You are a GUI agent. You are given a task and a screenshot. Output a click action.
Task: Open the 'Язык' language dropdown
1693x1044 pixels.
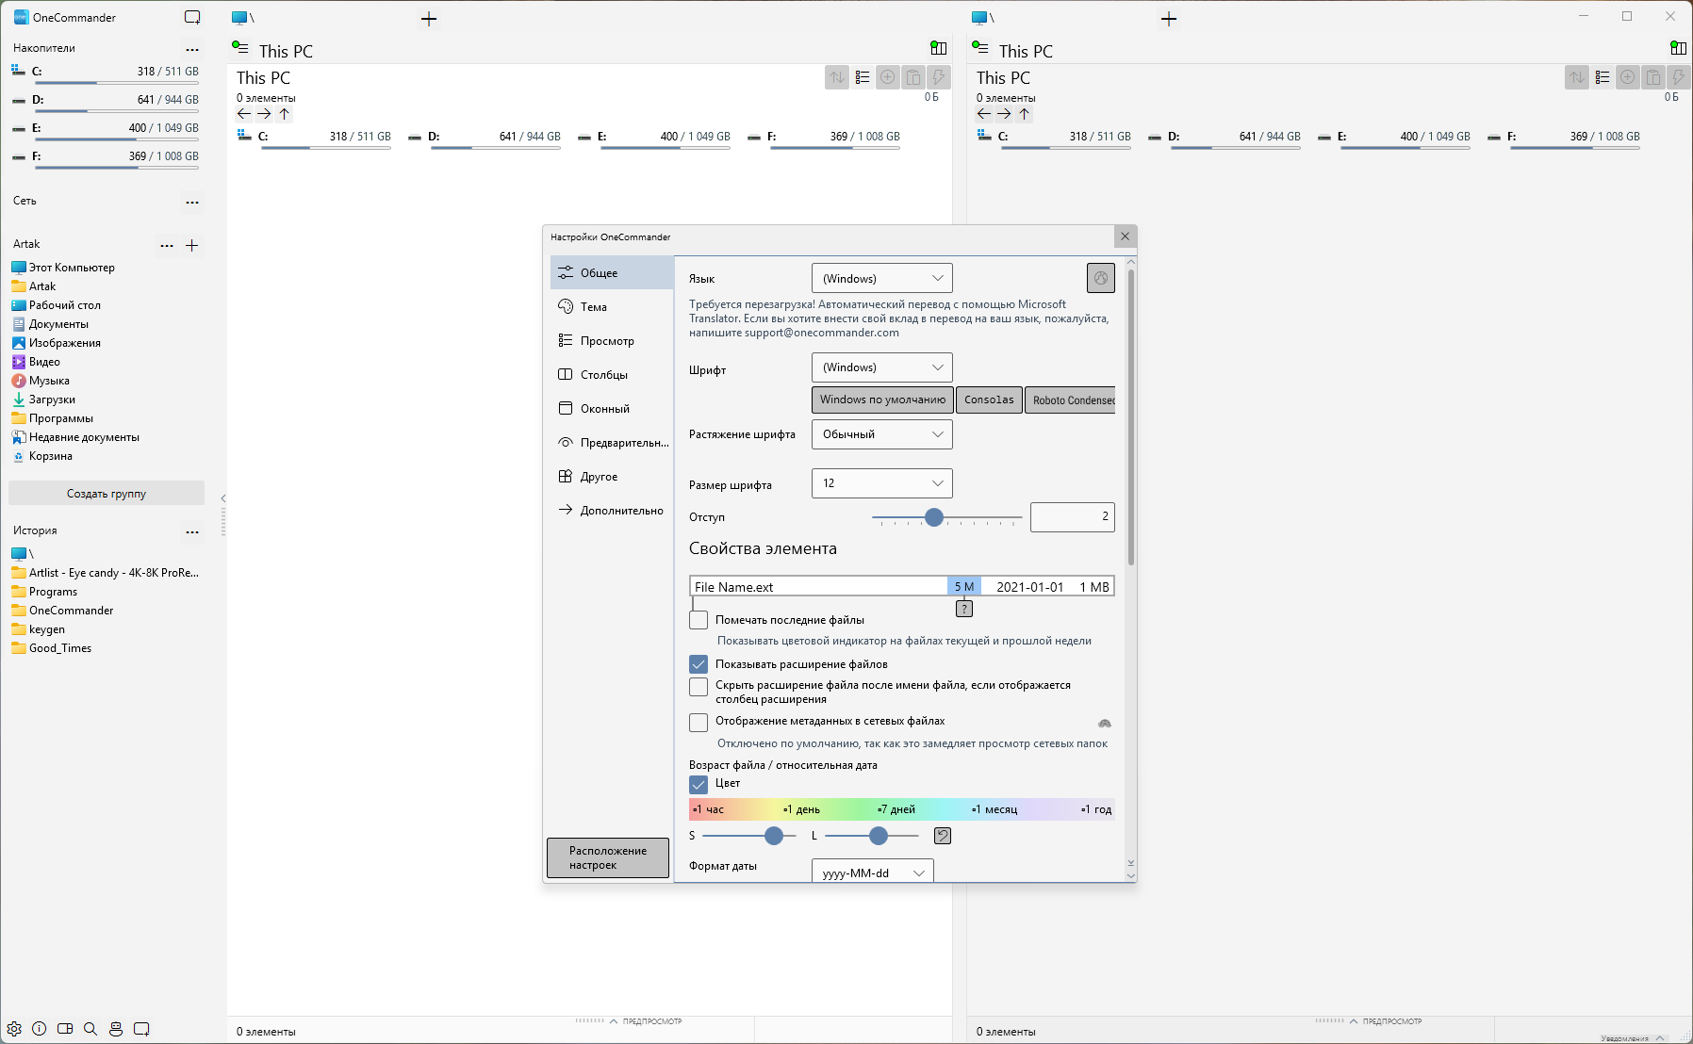coord(881,278)
